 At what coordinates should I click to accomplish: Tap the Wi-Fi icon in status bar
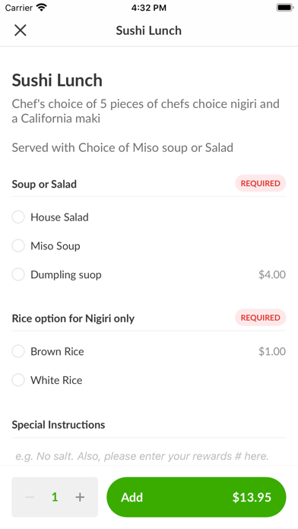[x=42, y=8]
